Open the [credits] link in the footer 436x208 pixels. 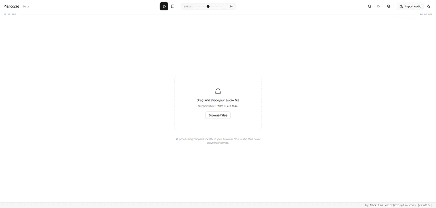click(x=425, y=205)
